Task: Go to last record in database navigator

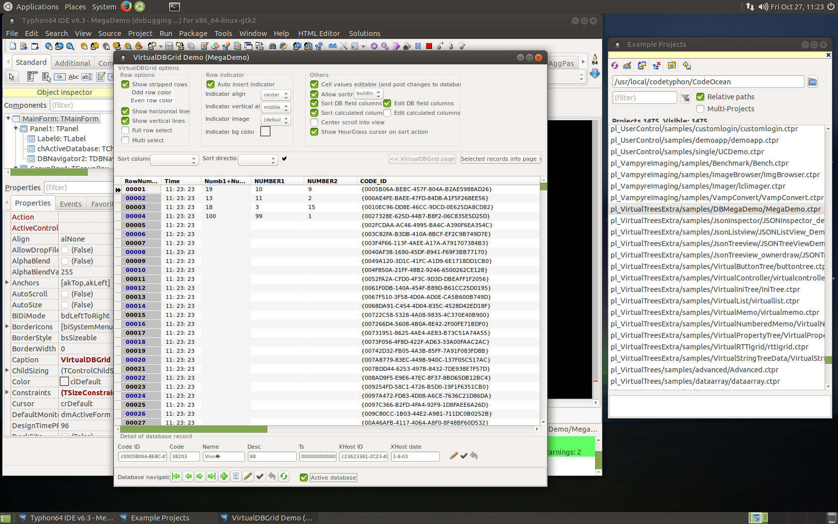Action: pyautogui.click(x=212, y=477)
